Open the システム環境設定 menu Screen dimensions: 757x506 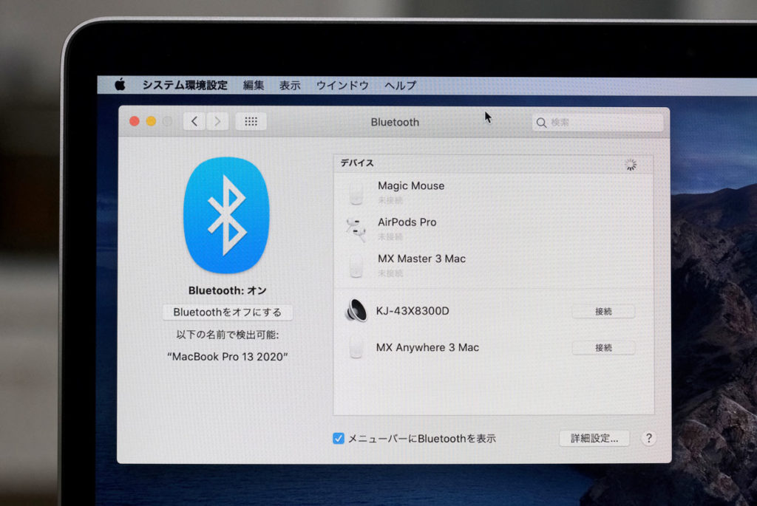coord(185,86)
